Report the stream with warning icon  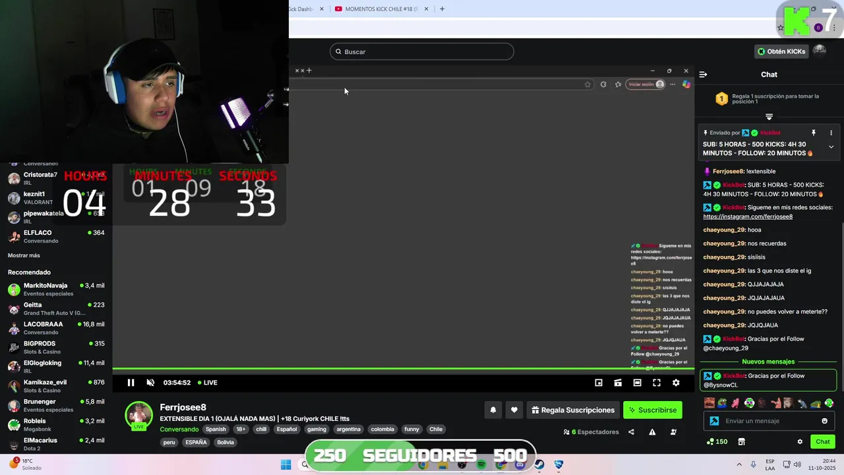[x=652, y=432]
